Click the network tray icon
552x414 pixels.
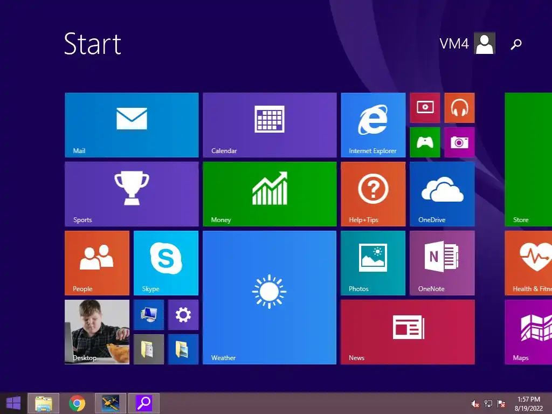(488, 404)
